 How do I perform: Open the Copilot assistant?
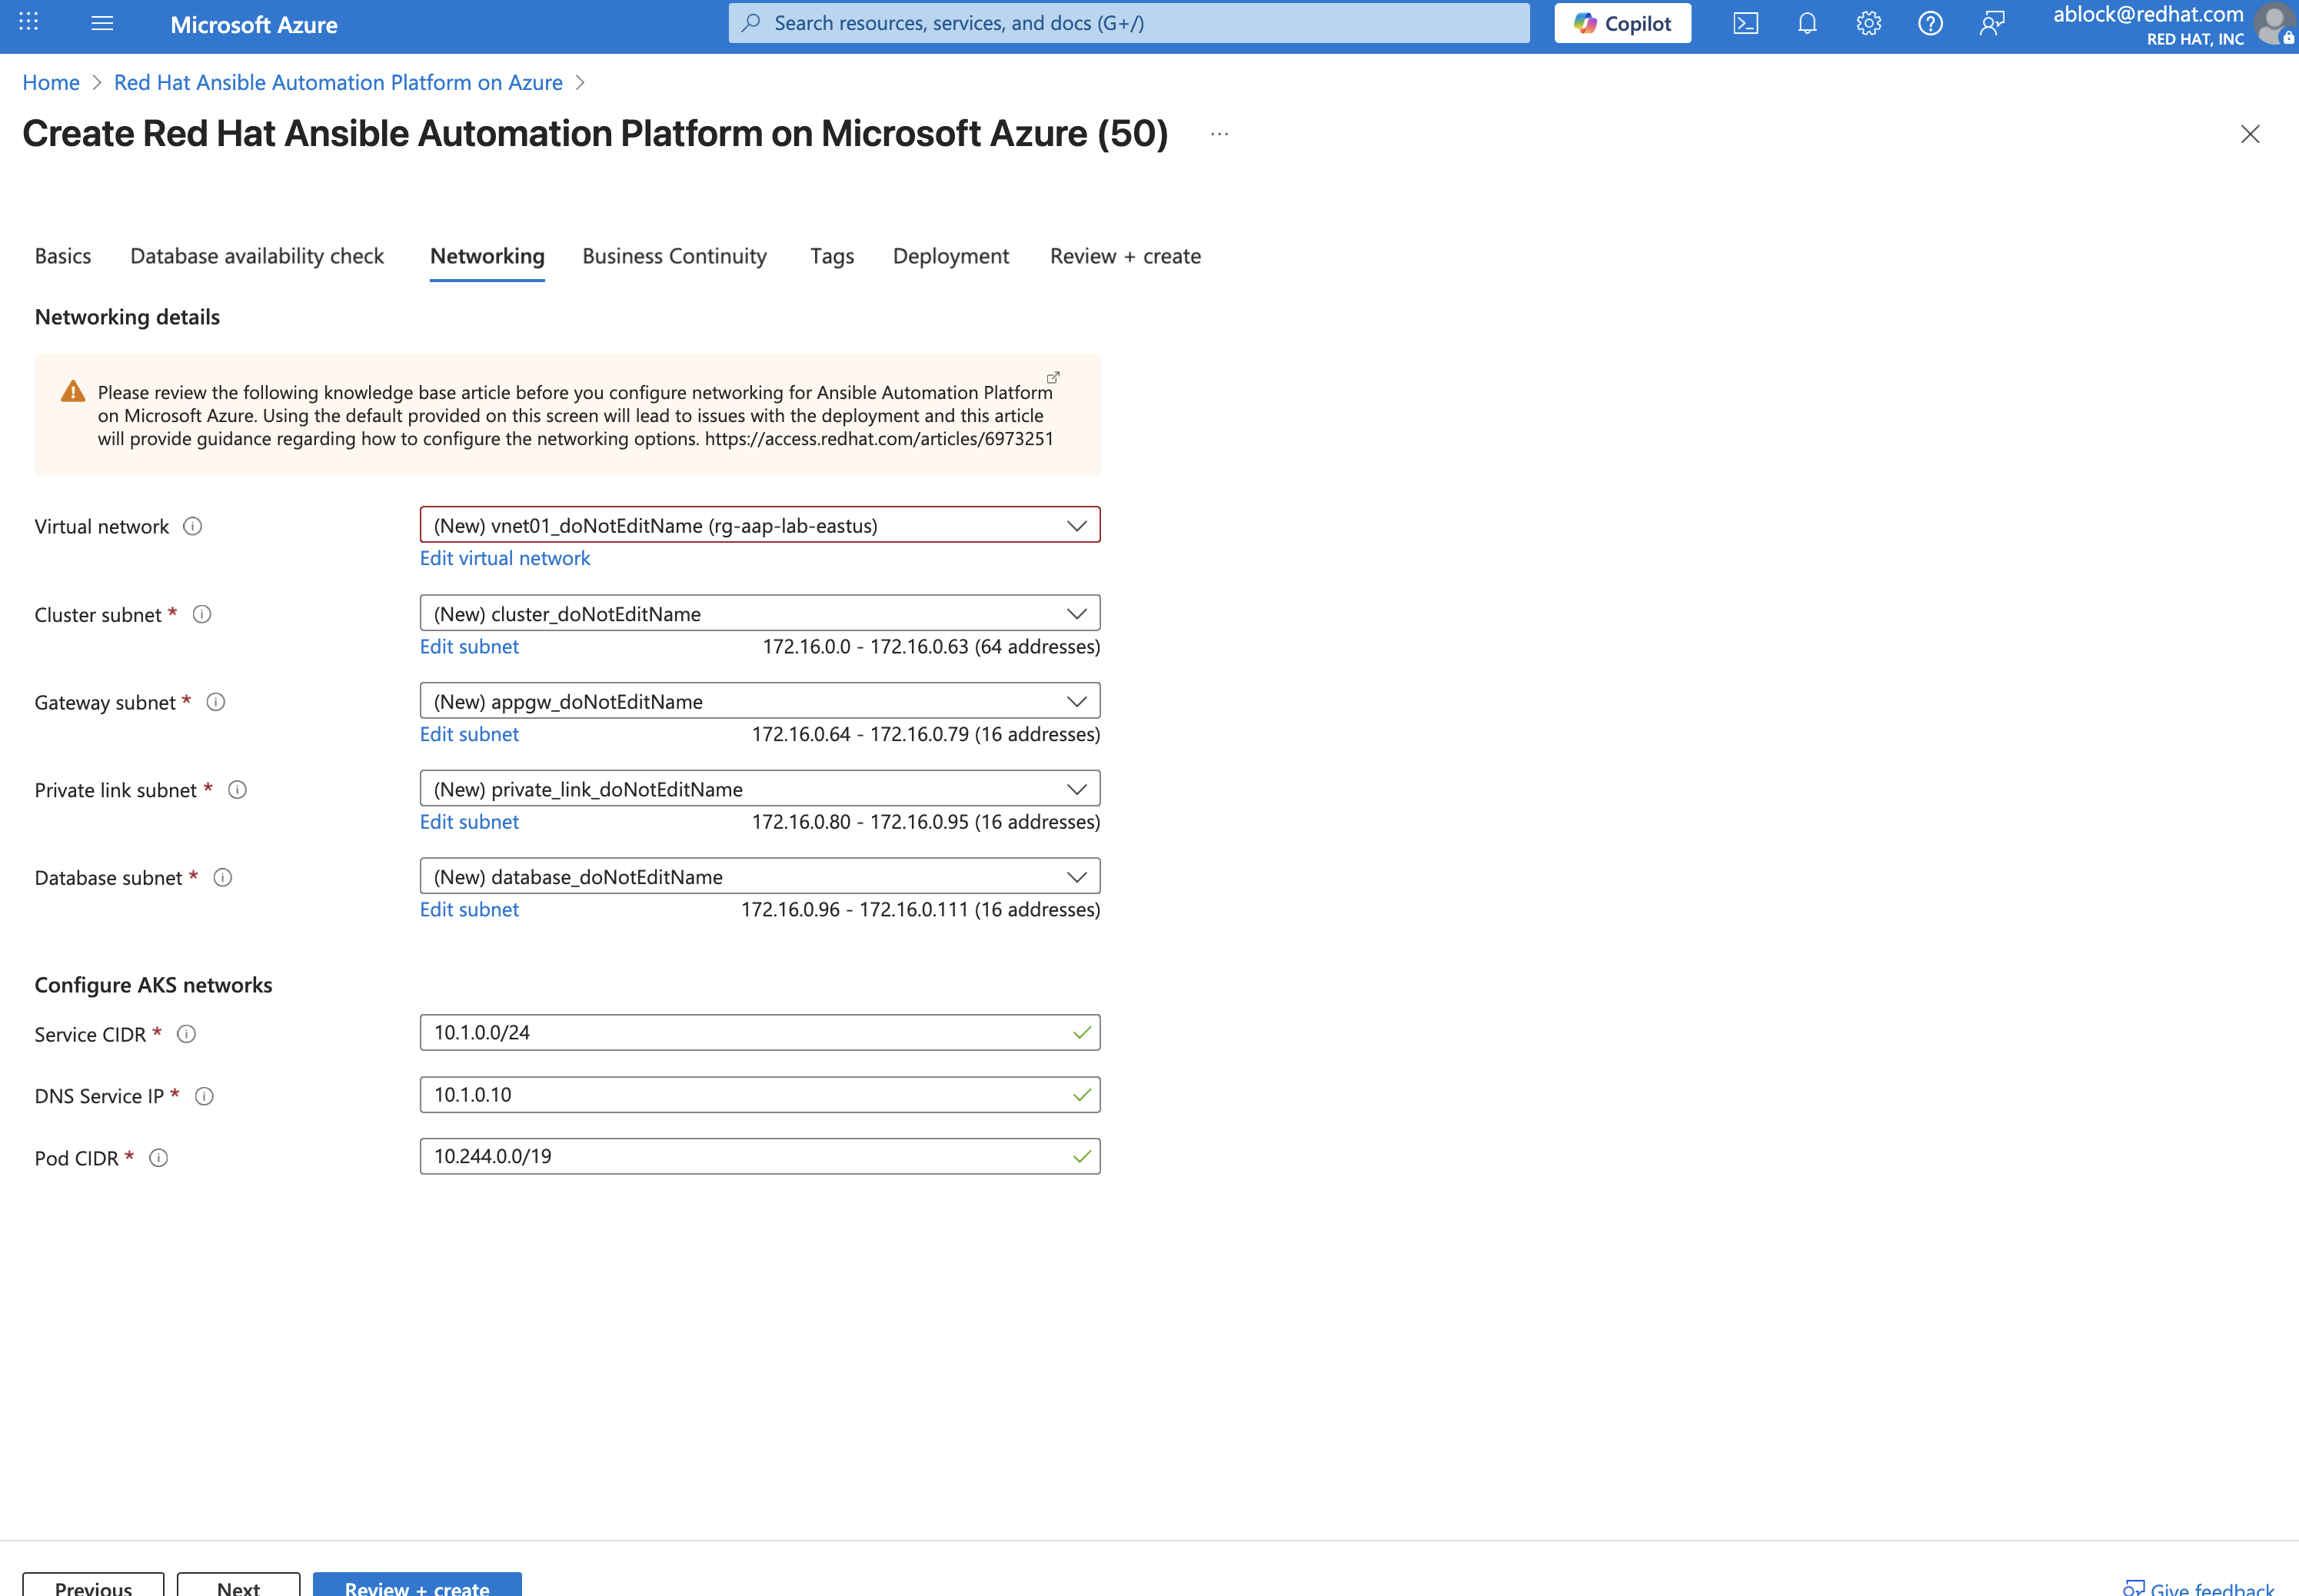[1621, 23]
